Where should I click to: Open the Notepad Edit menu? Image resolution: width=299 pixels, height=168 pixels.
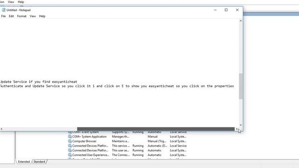point(11,16)
